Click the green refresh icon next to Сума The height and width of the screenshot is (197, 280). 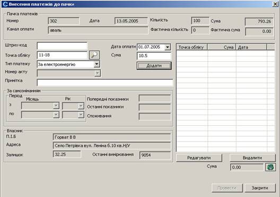click(270, 167)
